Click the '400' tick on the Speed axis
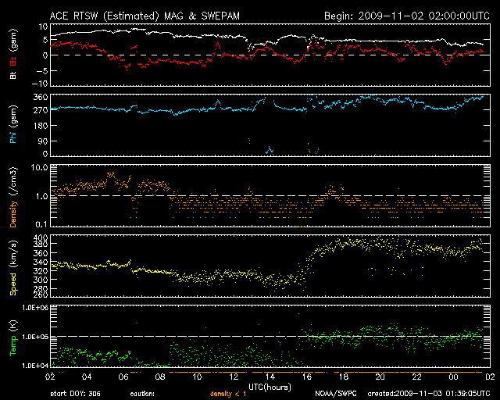This screenshot has width=500, height=400. [x=41, y=237]
